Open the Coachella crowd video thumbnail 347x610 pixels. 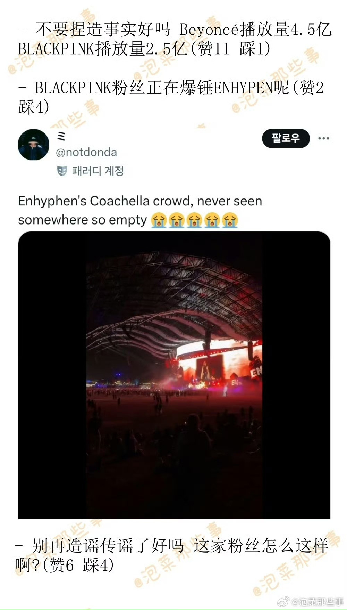click(x=174, y=375)
